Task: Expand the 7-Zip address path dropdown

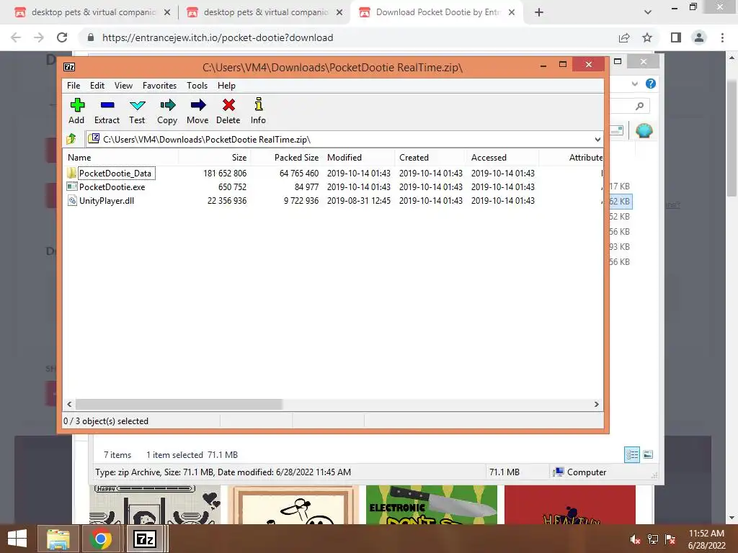Action: [x=597, y=140]
